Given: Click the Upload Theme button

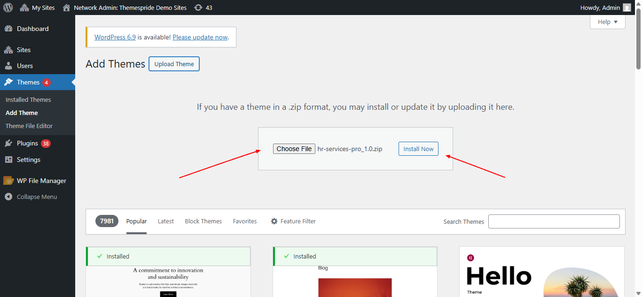Looking at the screenshot, I should click(x=174, y=63).
